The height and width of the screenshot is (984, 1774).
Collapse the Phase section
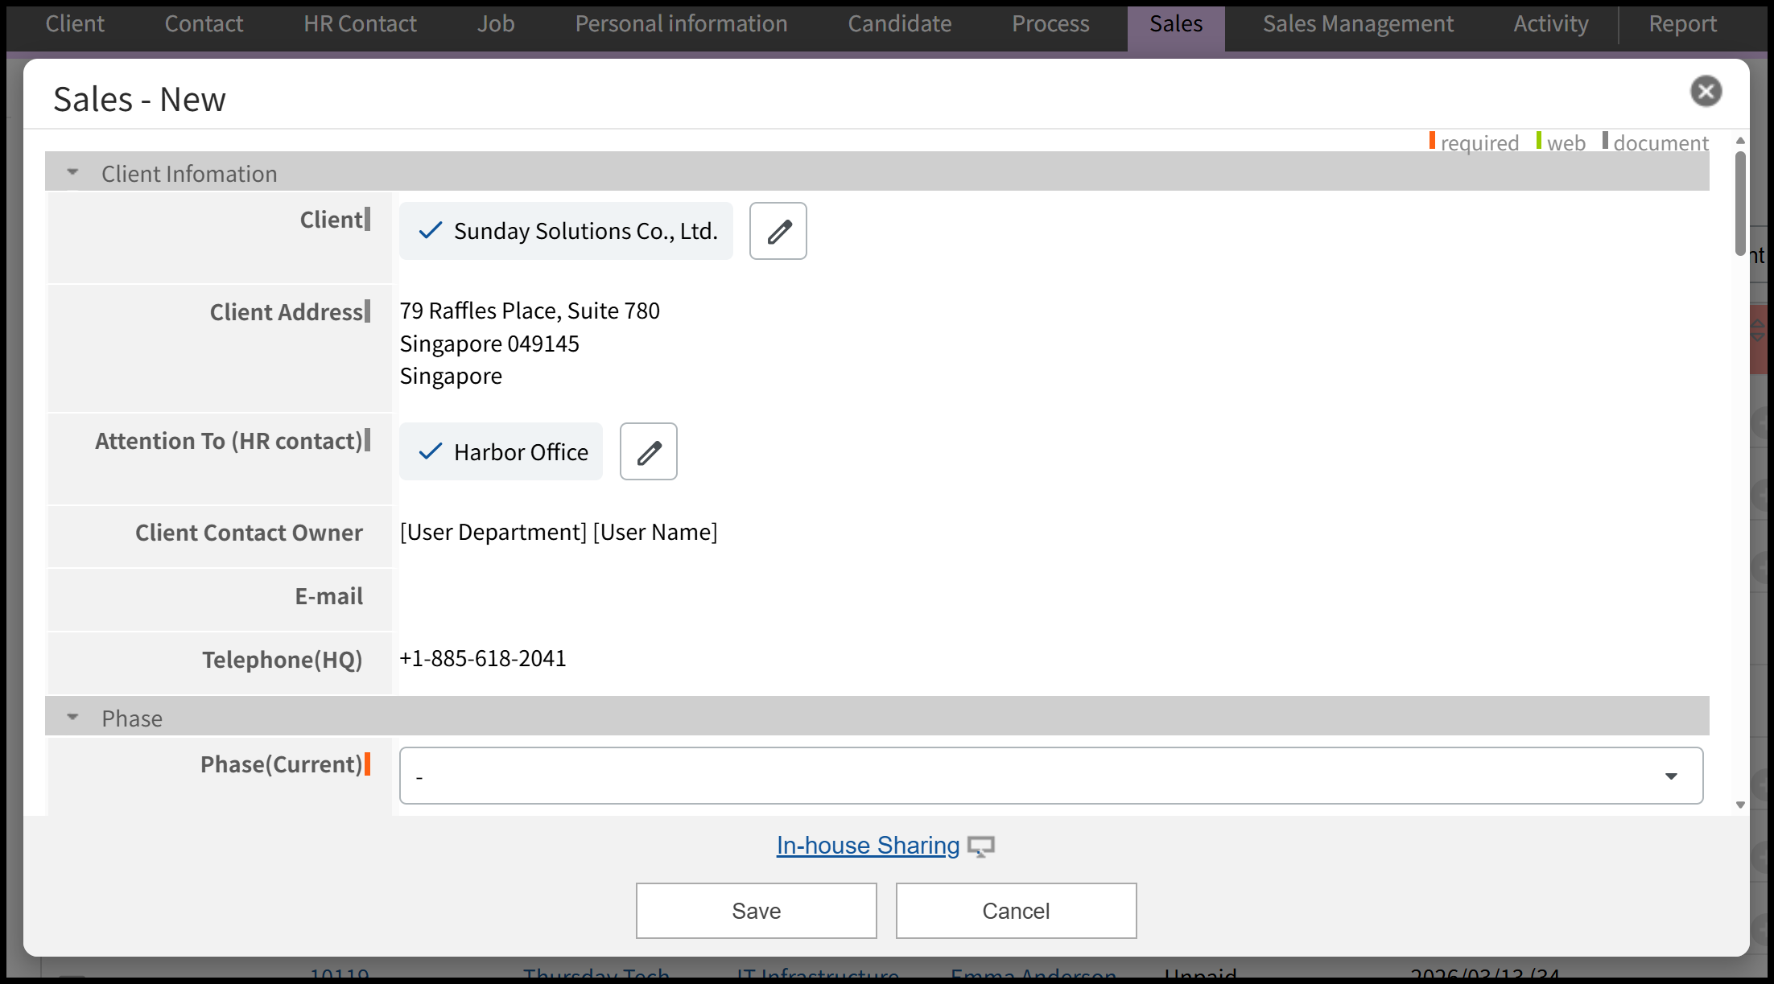73,718
